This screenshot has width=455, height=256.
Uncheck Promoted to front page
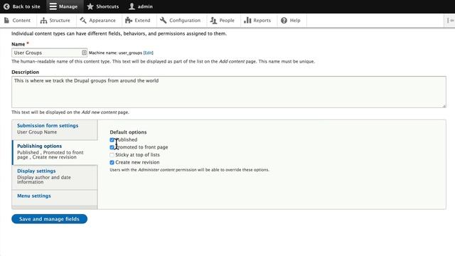(x=112, y=147)
